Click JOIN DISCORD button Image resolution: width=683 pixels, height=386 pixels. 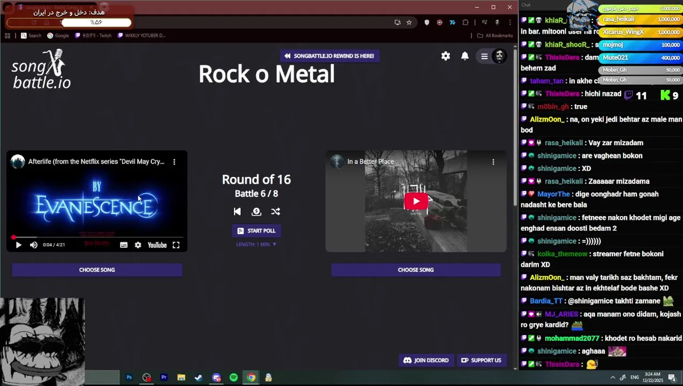pos(426,360)
